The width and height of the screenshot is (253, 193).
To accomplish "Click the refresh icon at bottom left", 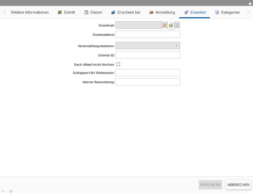I will coord(11,191).
